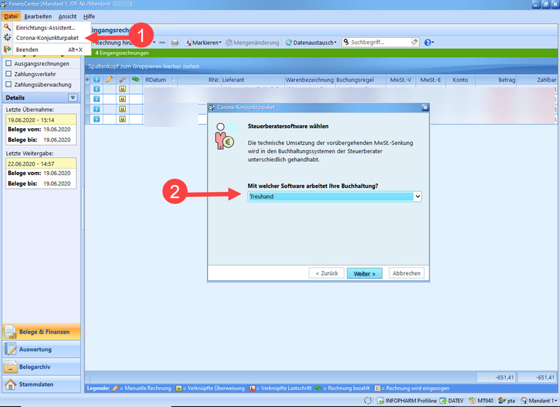Open the Treuhand software dropdown

pos(334,196)
